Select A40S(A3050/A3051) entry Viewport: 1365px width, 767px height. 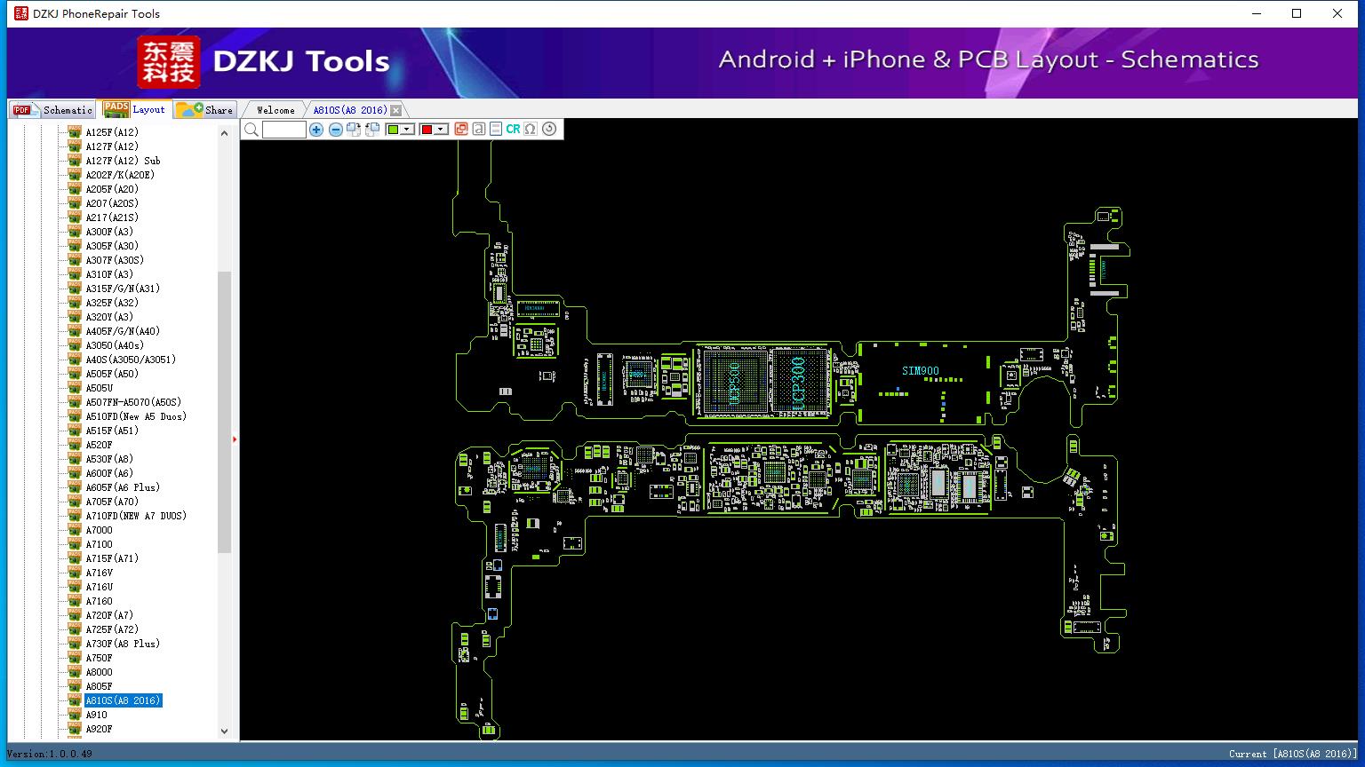point(131,360)
